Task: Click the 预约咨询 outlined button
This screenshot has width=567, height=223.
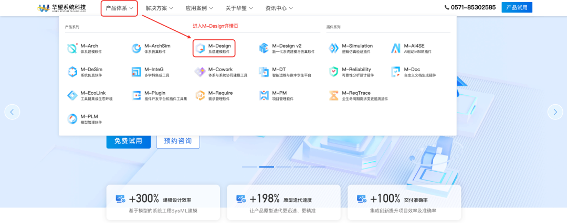Action: pyautogui.click(x=178, y=141)
